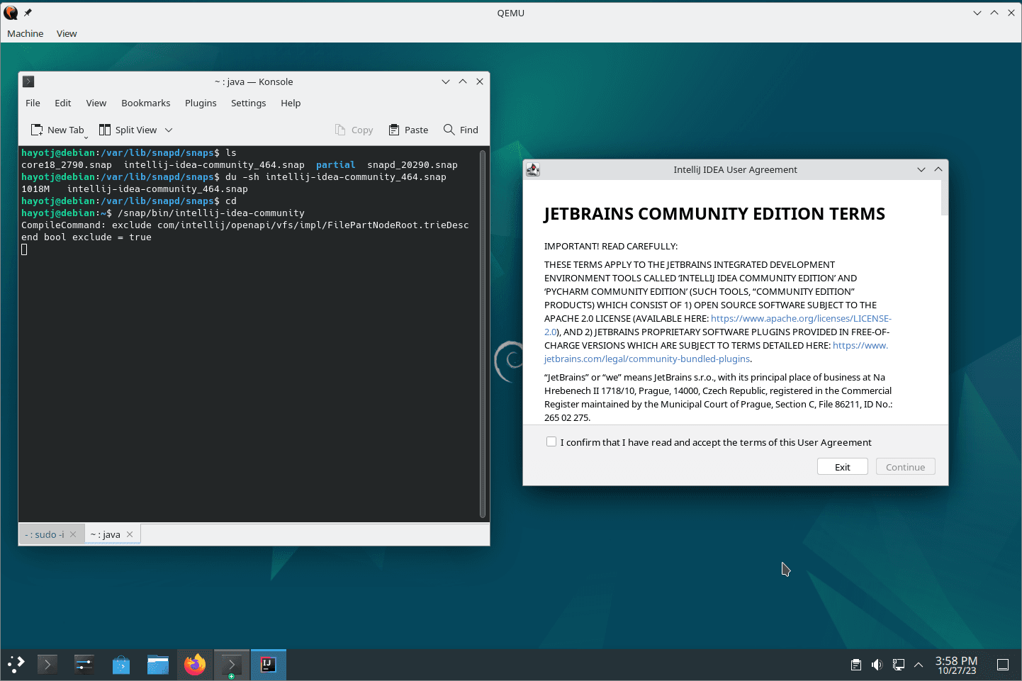The image size is (1022, 681).
Task: Open the Dolphin file manager taskbar icon
Action: point(157,665)
